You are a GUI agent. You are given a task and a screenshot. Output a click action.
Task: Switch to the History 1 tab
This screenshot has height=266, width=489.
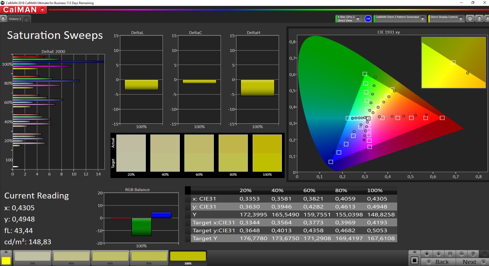tap(15, 19)
